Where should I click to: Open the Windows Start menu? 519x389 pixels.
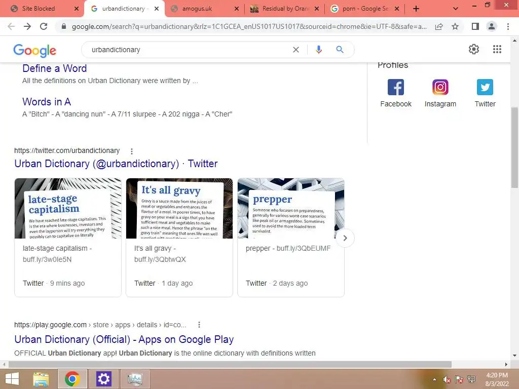pyautogui.click(x=12, y=379)
